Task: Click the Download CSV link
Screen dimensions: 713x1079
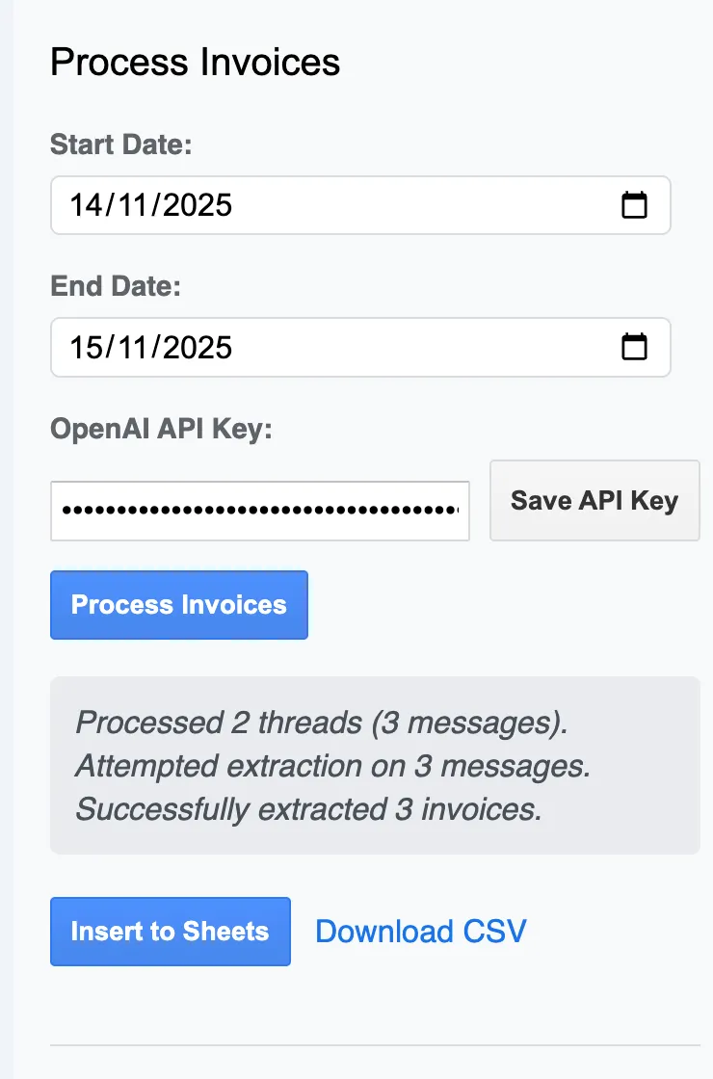Action: (421, 932)
